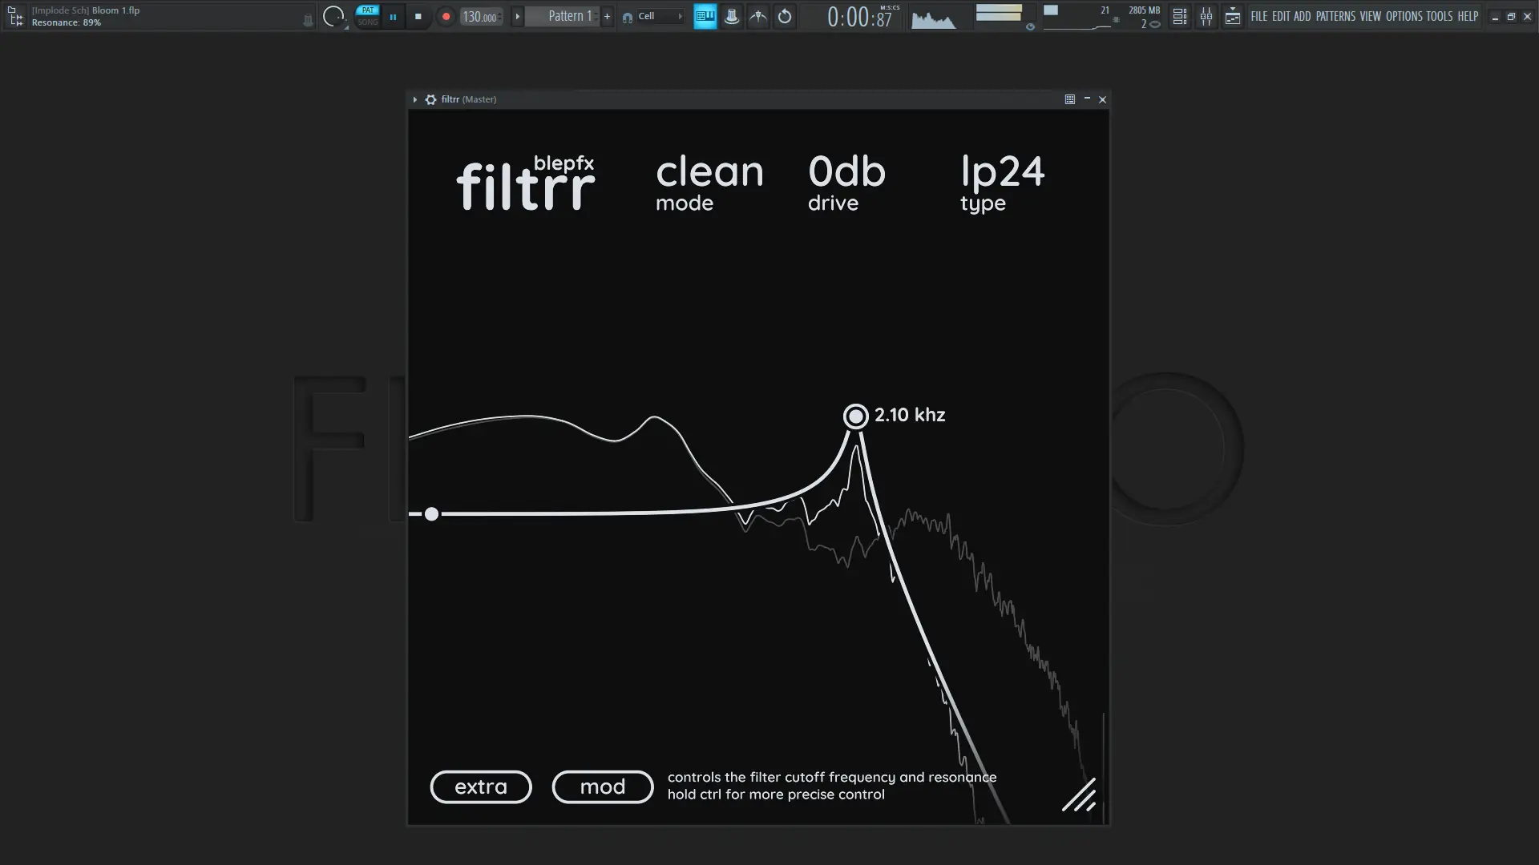Click the 2.10 khz filter cutoff node
This screenshot has width=1539, height=865.
point(856,416)
